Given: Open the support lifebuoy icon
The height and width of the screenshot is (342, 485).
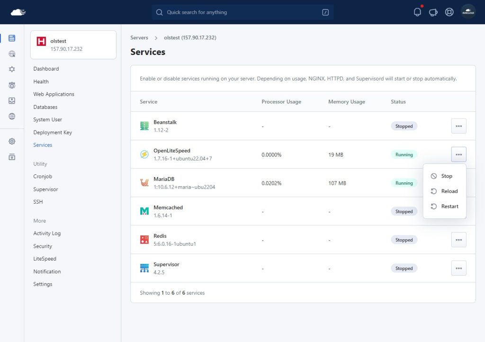Looking at the screenshot, I should (x=449, y=12).
